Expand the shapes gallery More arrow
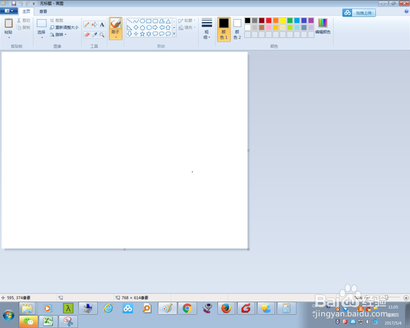This screenshot has width=410, height=328. click(x=174, y=34)
